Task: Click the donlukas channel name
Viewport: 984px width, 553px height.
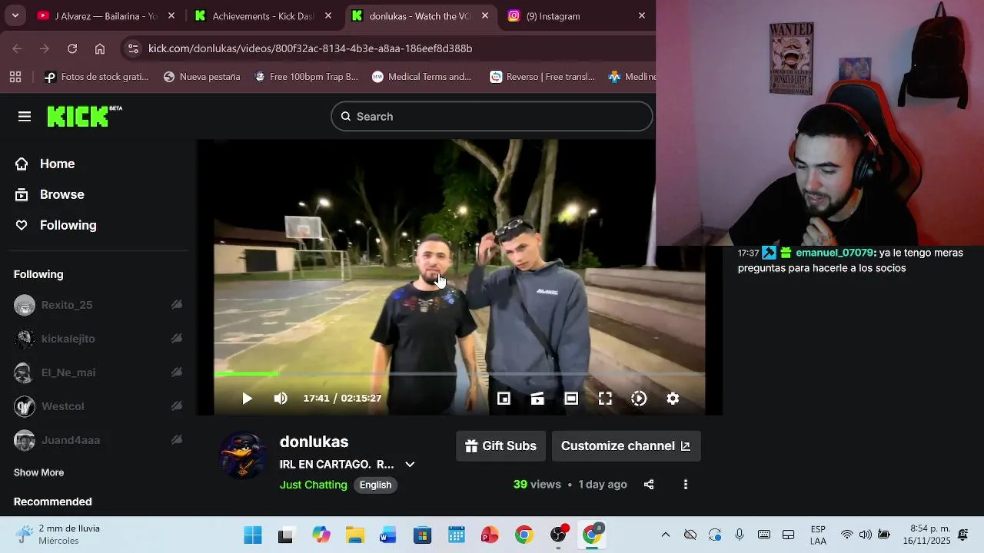Action: pyautogui.click(x=314, y=442)
